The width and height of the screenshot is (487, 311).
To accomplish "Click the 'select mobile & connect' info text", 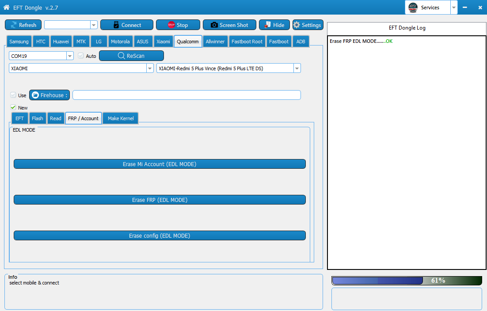I will click(x=34, y=283).
